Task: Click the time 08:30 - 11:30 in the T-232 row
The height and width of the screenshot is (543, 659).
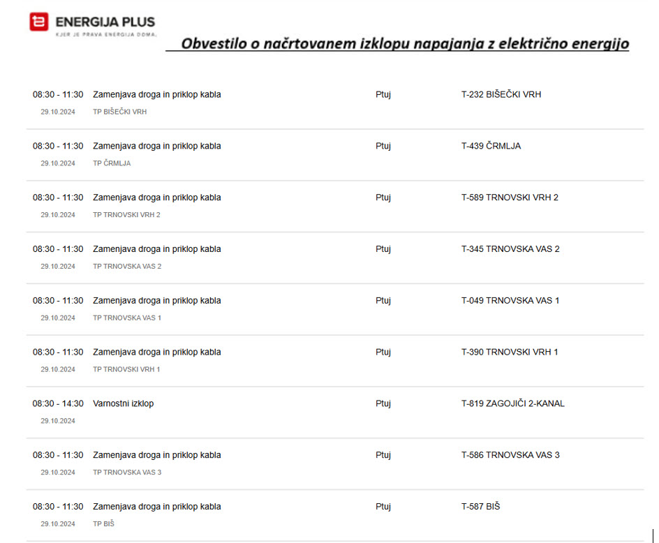Action: pyautogui.click(x=58, y=94)
